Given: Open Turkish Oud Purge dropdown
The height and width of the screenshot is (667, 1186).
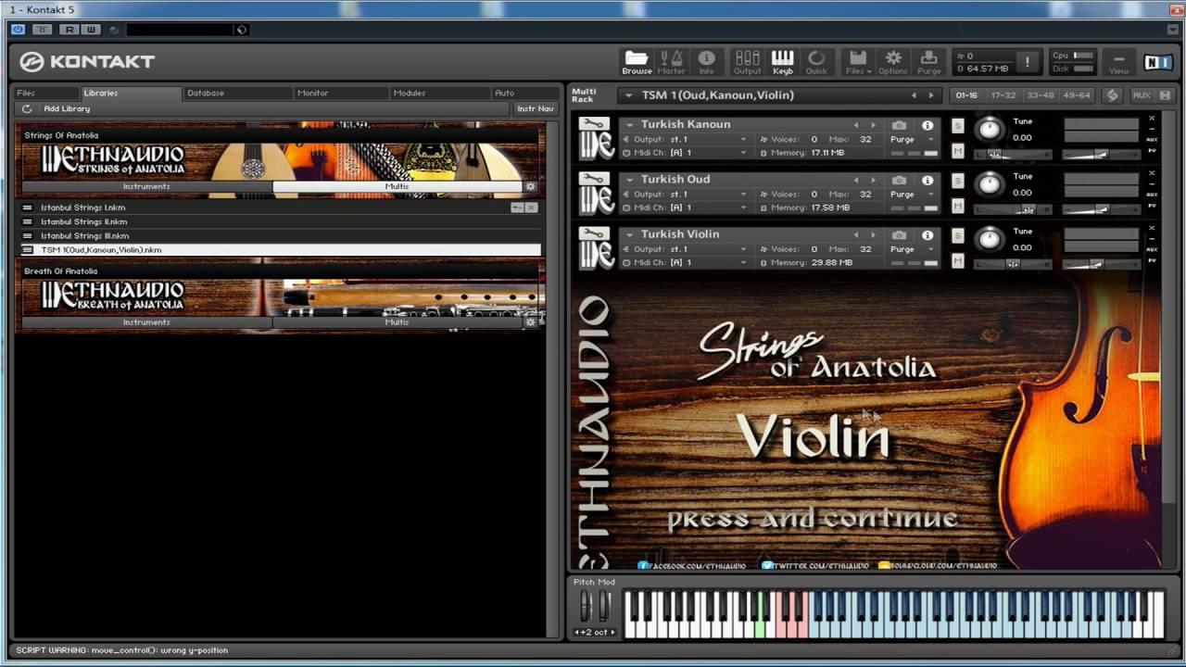Looking at the screenshot, I should [x=913, y=195].
